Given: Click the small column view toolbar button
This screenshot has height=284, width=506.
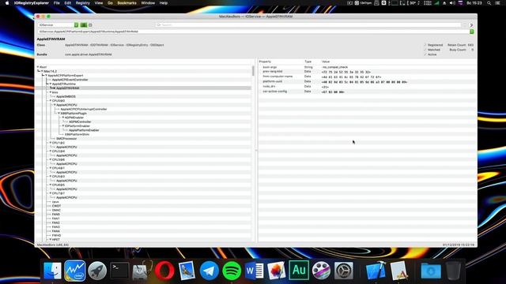Looking at the screenshot, I should pyautogui.click(x=90, y=24).
